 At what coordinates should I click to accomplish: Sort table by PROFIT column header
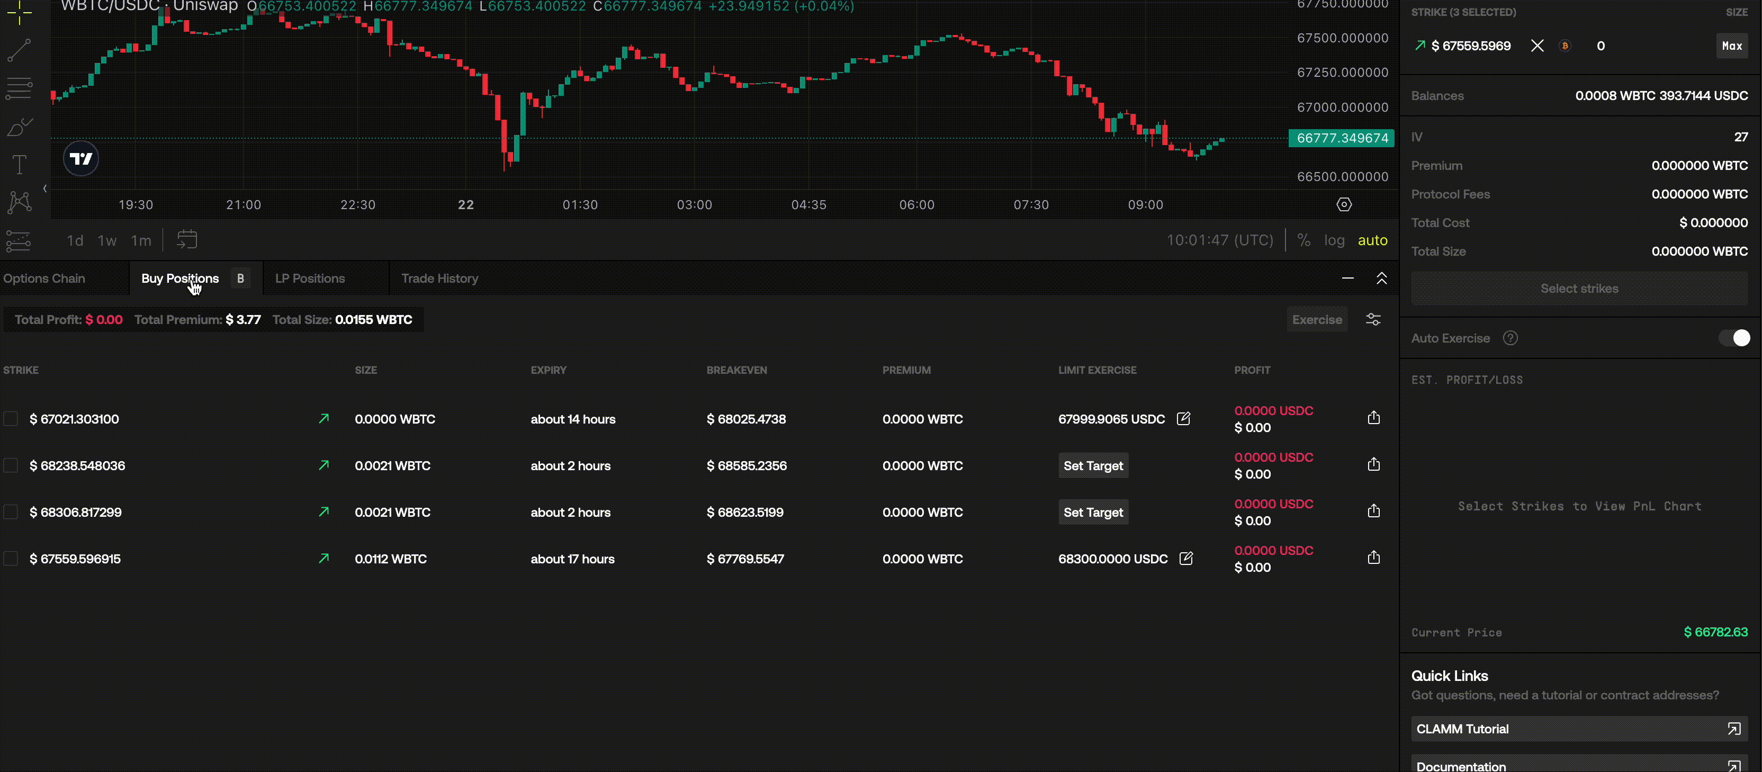pyautogui.click(x=1252, y=370)
